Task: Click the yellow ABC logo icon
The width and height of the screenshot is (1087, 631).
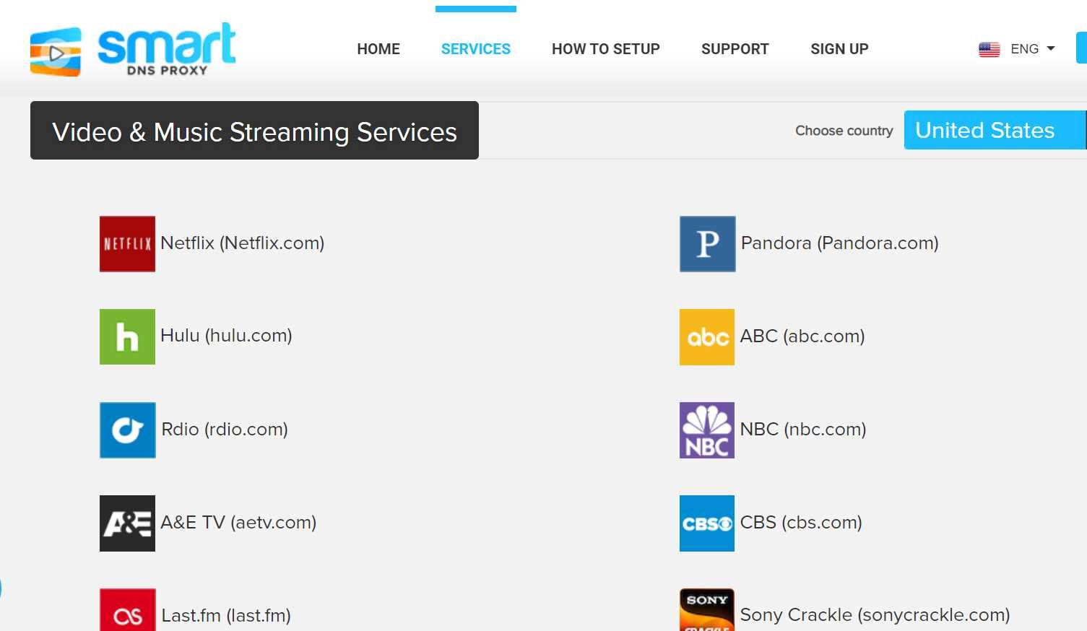Action: point(707,337)
